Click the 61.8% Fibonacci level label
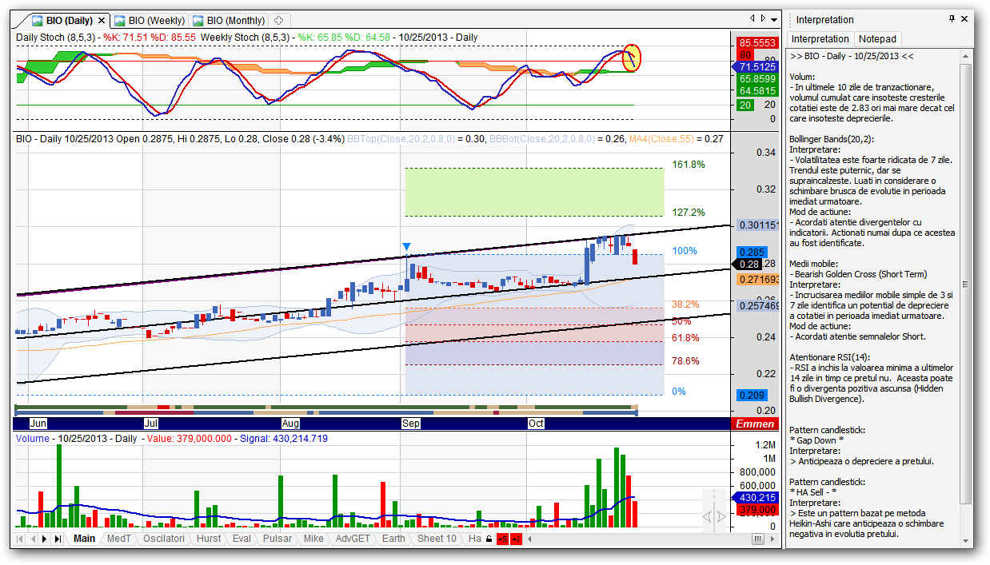 (686, 338)
